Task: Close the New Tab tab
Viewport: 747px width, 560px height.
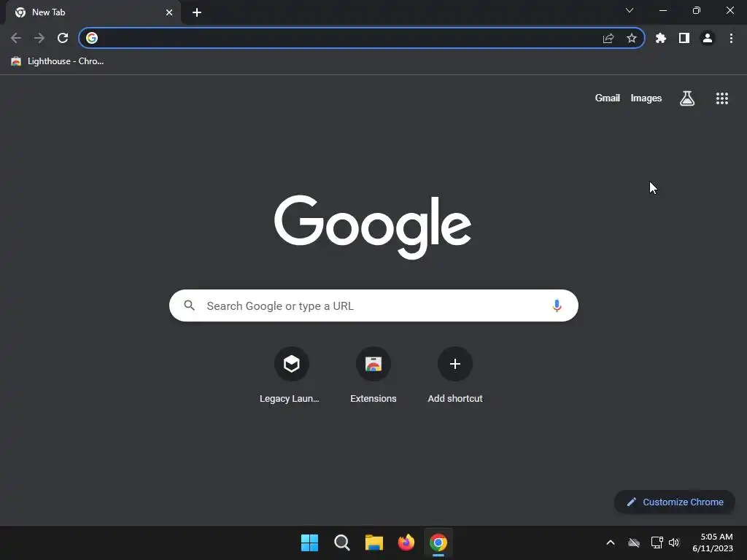Action: (x=169, y=12)
